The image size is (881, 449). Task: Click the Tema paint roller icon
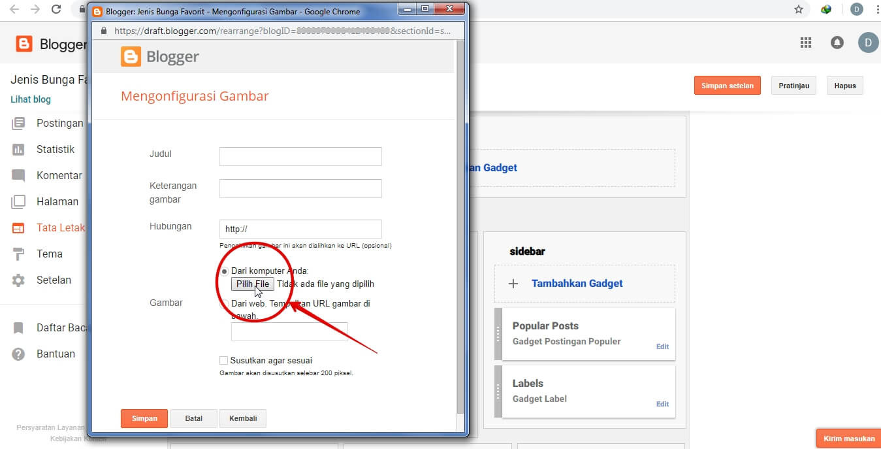click(x=18, y=254)
